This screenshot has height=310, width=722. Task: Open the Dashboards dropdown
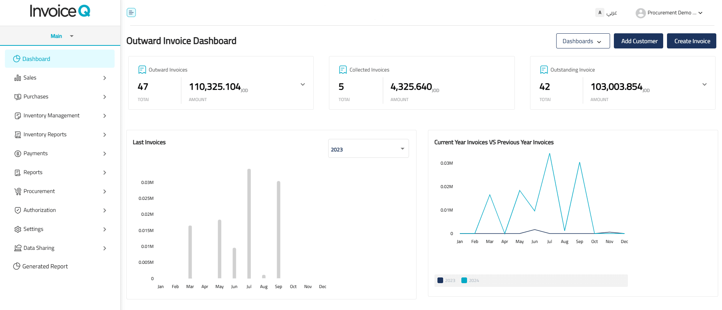pos(582,41)
